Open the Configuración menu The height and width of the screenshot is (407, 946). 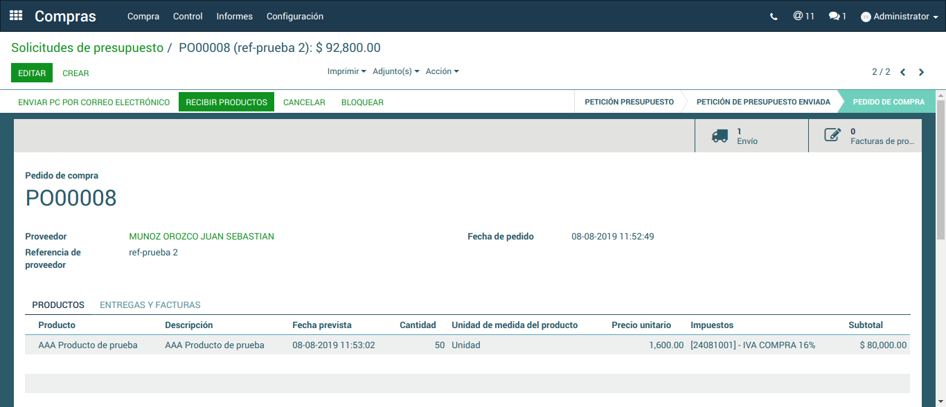pos(294,17)
